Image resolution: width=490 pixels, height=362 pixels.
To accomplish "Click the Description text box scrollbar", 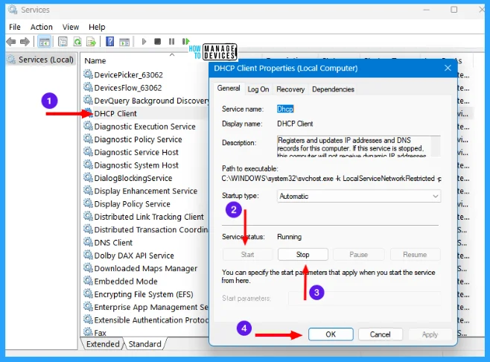I will click(436, 146).
